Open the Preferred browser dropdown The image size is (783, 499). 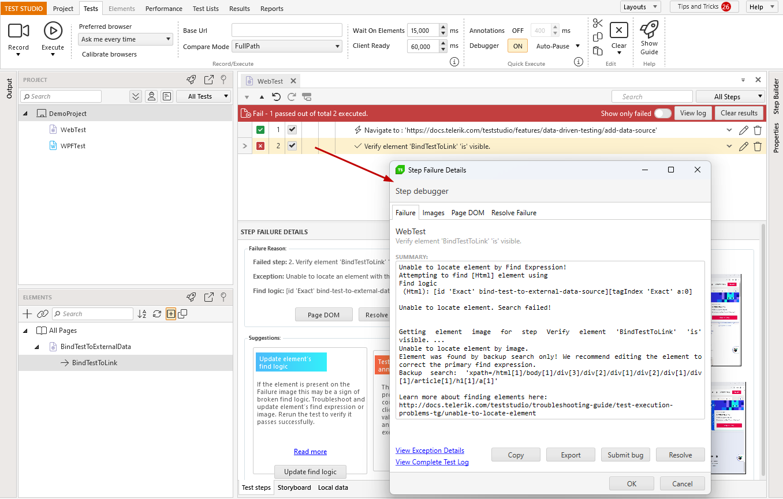point(125,39)
